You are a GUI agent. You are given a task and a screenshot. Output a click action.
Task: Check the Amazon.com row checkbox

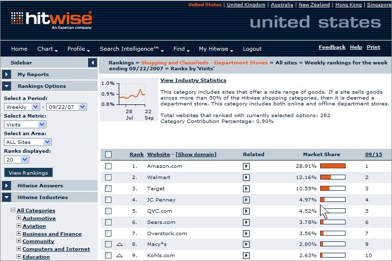click(x=108, y=166)
